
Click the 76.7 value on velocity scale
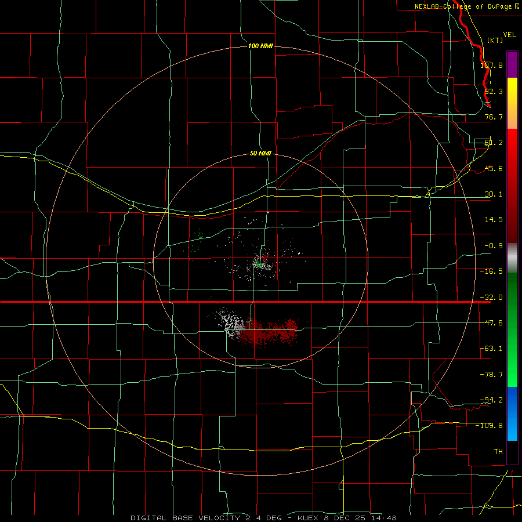pos(494,117)
